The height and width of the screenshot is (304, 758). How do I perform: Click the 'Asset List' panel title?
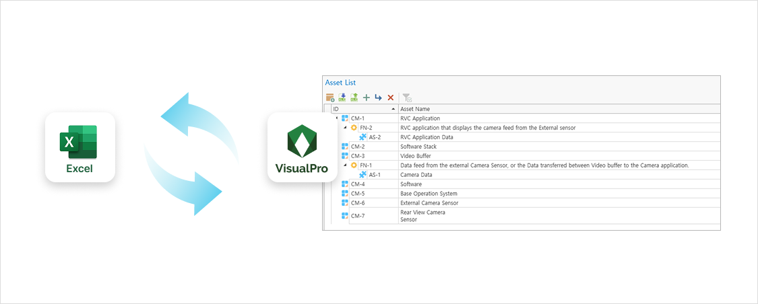click(x=340, y=83)
